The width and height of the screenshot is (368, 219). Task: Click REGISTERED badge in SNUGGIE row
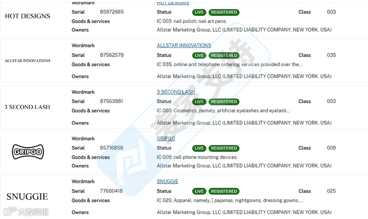coord(224,191)
